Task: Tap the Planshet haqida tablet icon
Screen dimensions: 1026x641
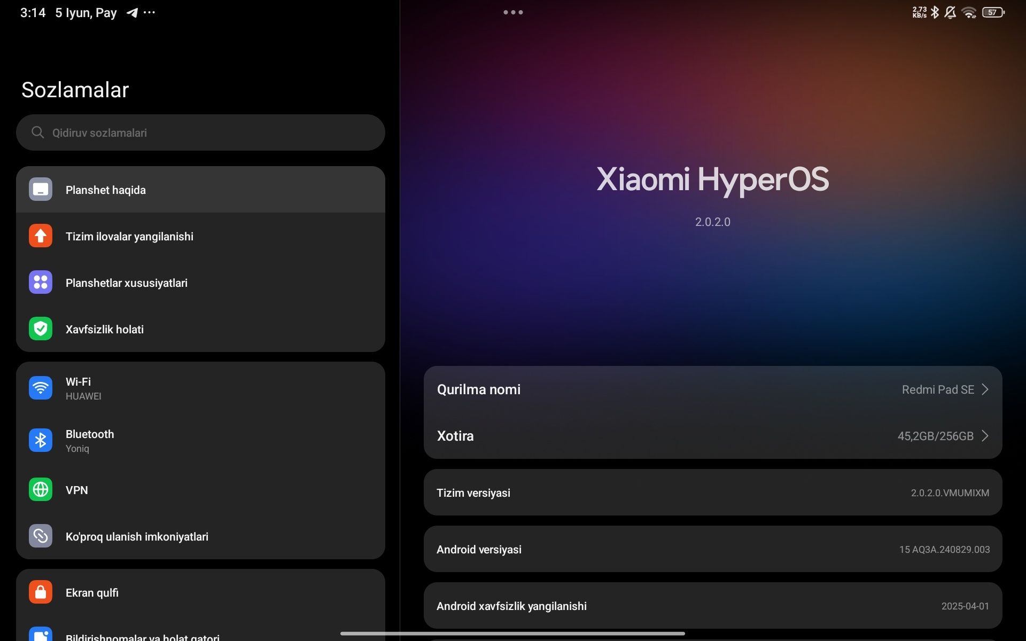Action: pos(41,190)
